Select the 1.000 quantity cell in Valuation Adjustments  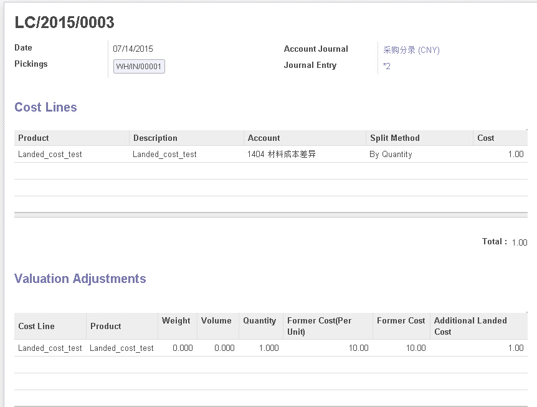(x=268, y=348)
